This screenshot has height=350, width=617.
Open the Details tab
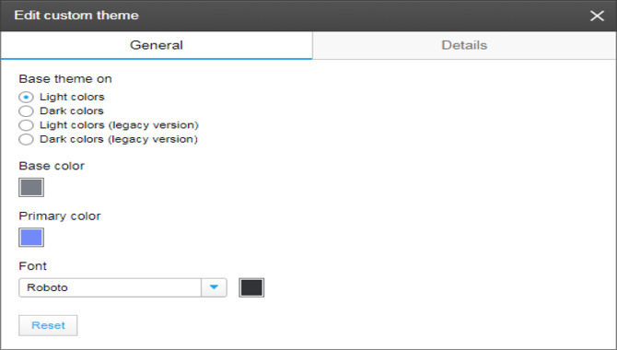pos(464,45)
